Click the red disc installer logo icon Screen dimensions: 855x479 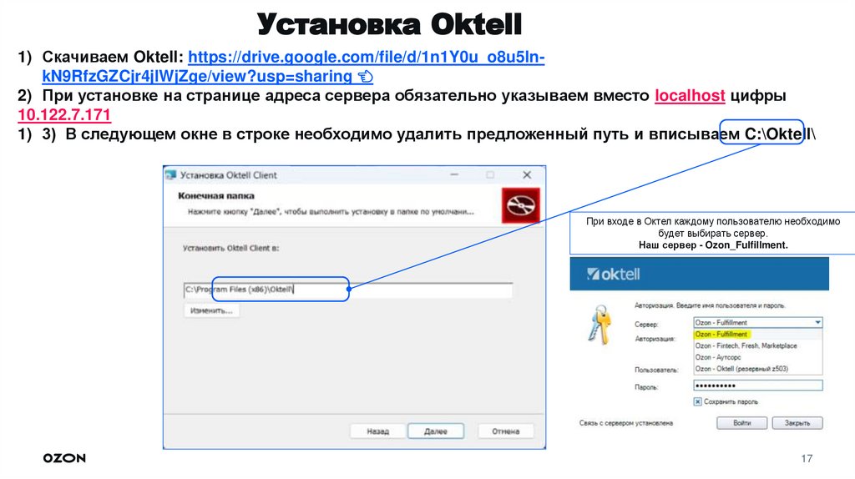point(521,205)
